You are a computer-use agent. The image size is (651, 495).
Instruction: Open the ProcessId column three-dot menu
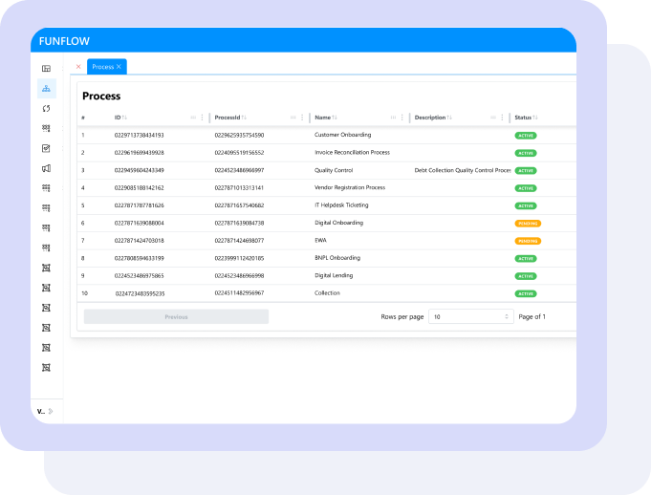tap(302, 118)
